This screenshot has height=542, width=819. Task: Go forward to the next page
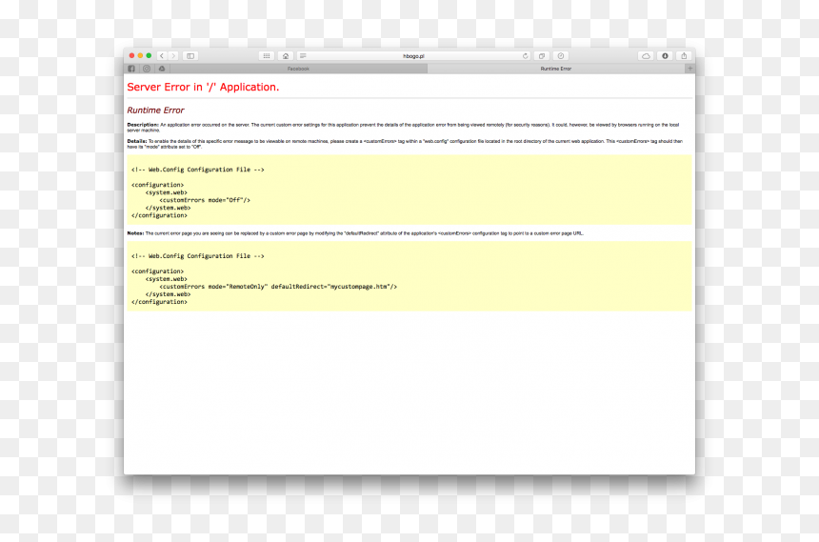[173, 56]
